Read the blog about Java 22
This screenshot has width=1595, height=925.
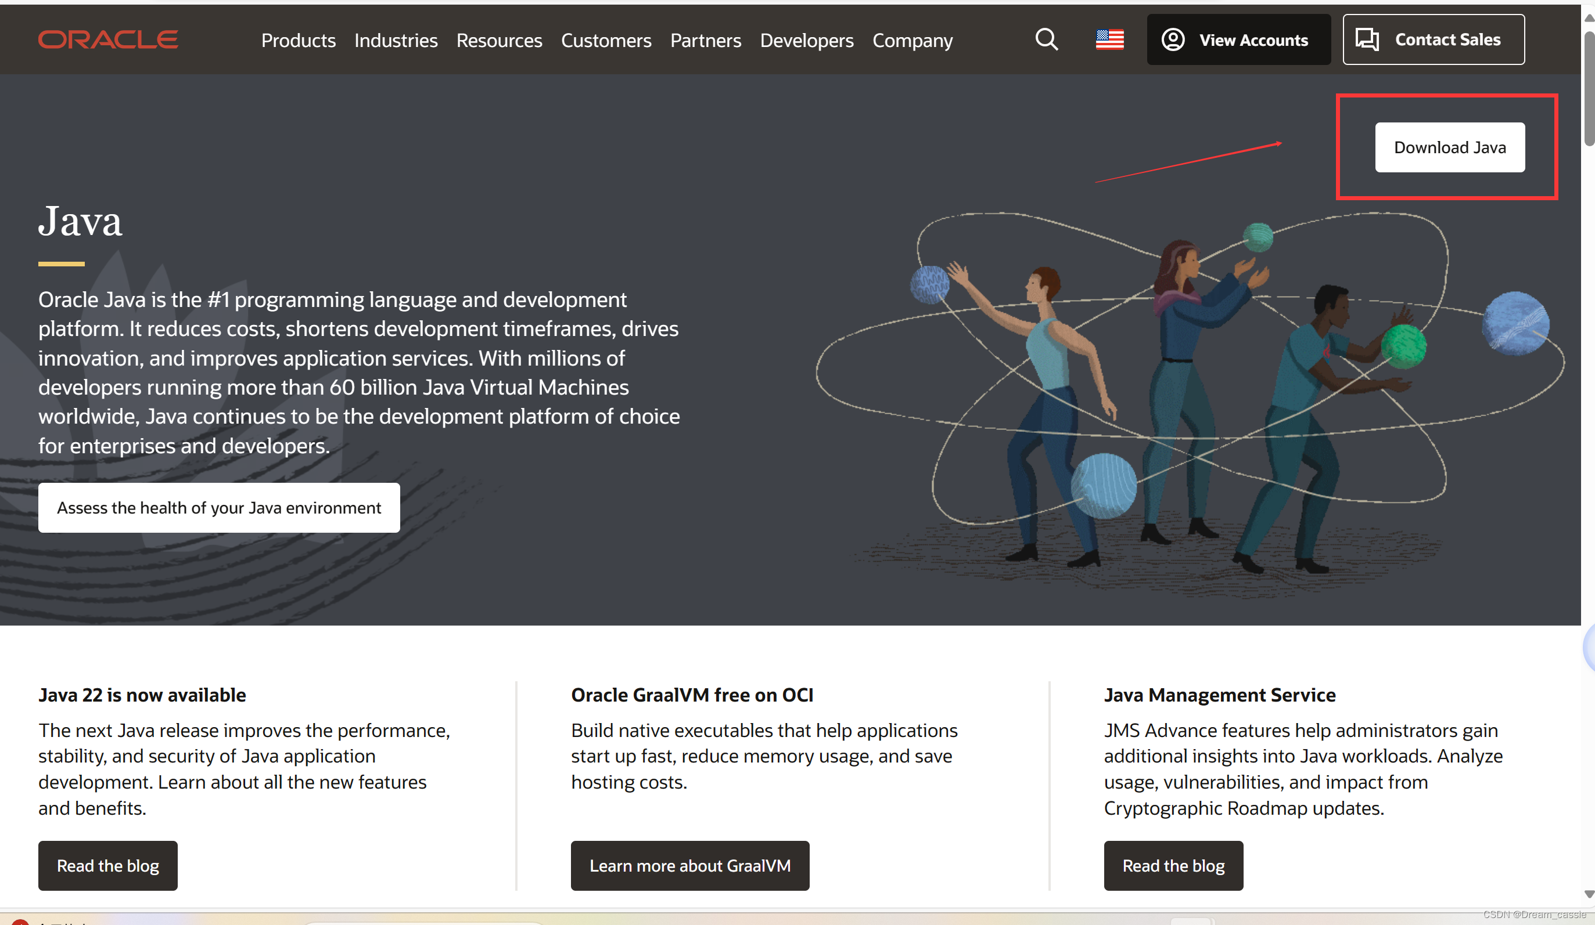(107, 866)
